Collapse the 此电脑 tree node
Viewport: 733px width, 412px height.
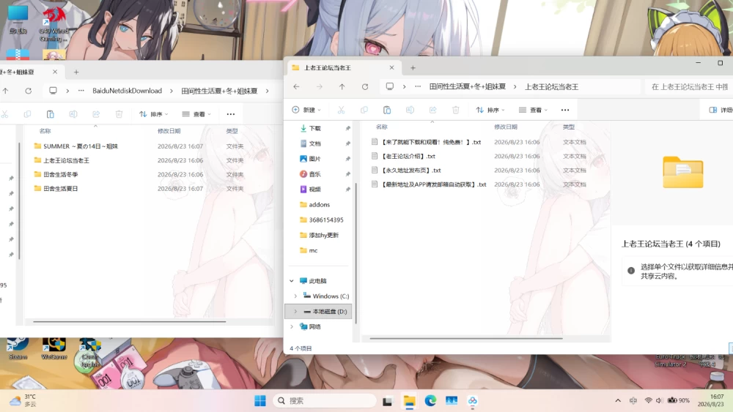click(292, 281)
